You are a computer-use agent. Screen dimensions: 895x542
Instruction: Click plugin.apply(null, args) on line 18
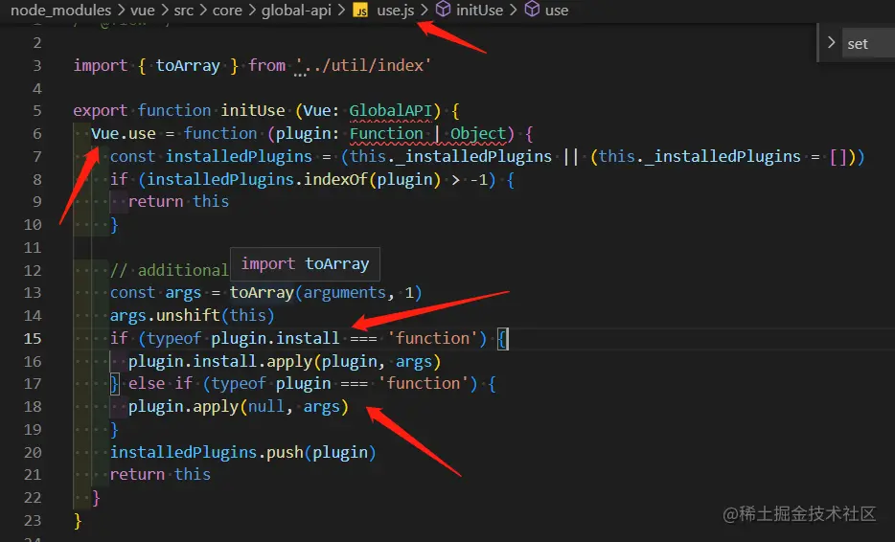(238, 406)
